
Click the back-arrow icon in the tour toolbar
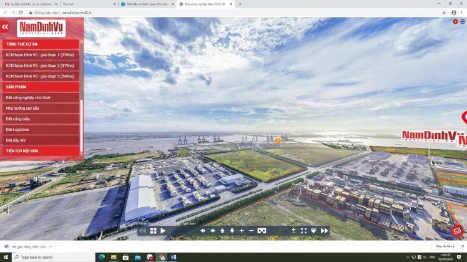pos(293,231)
